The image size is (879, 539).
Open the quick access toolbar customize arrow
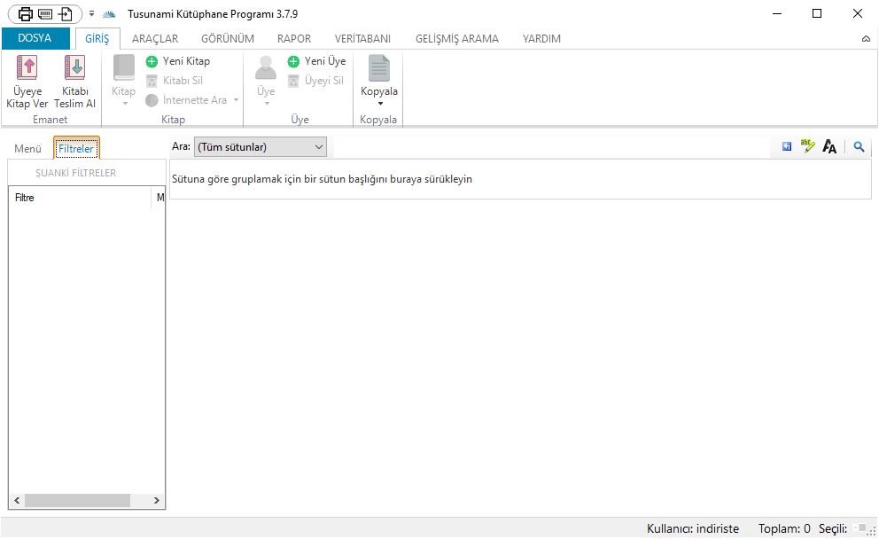(91, 14)
